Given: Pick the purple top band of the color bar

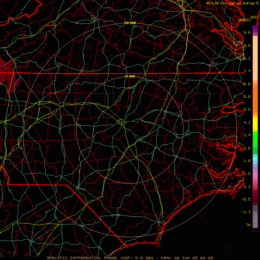Looking at the screenshot, I should point(255,29).
